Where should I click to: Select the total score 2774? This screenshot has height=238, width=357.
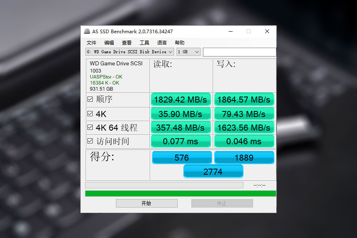click(x=213, y=171)
